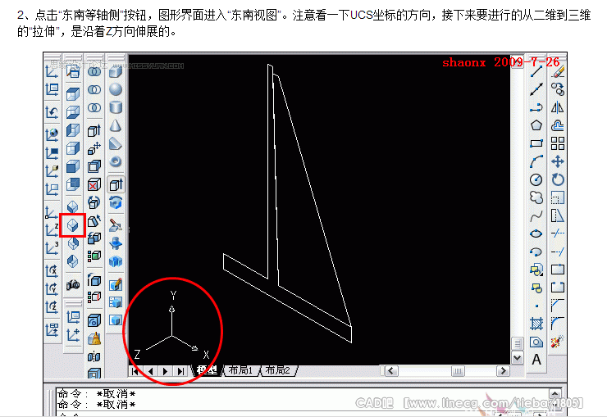Click the Chamfer tool
Screen dimensions: 607x417
[558, 306]
